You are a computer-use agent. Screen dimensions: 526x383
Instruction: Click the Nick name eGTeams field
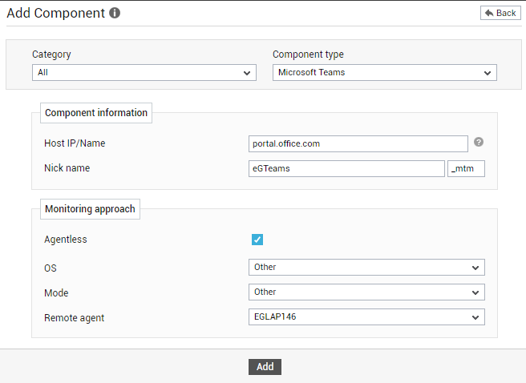click(x=346, y=168)
